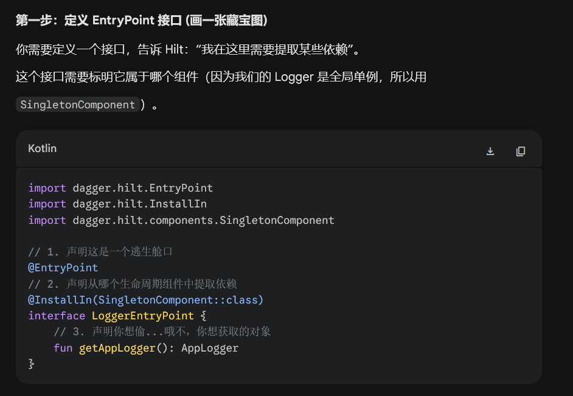Click the LoggerEntryPoint interface name

[142, 316]
